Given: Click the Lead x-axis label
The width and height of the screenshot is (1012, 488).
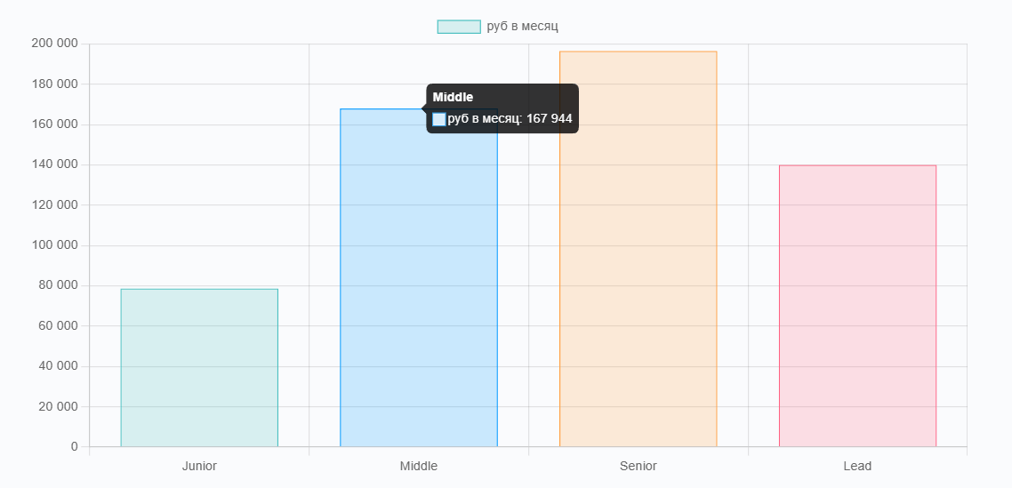Looking at the screenshot, I should pos(858,466).
